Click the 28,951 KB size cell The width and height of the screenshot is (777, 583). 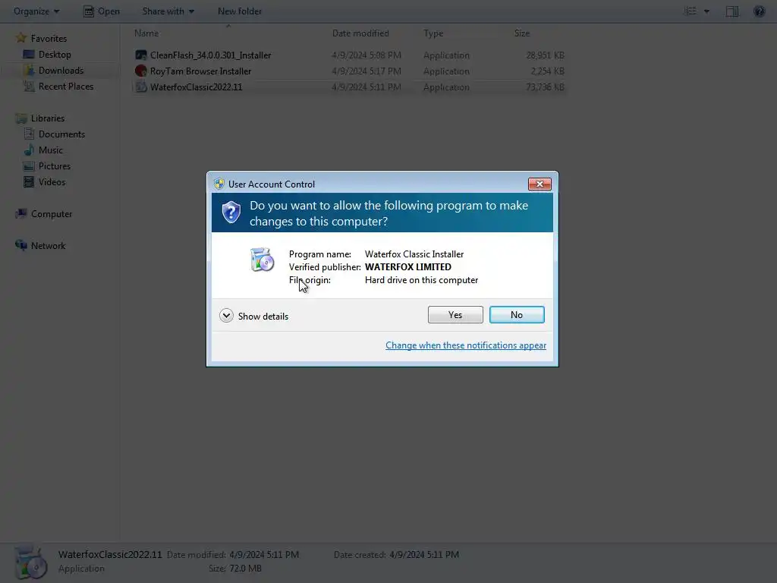pyautogui.click(x=545, y=55)
